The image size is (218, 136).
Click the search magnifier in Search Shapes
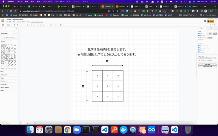click(16, 29)
